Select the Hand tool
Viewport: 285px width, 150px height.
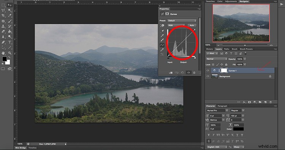(3, 53)
